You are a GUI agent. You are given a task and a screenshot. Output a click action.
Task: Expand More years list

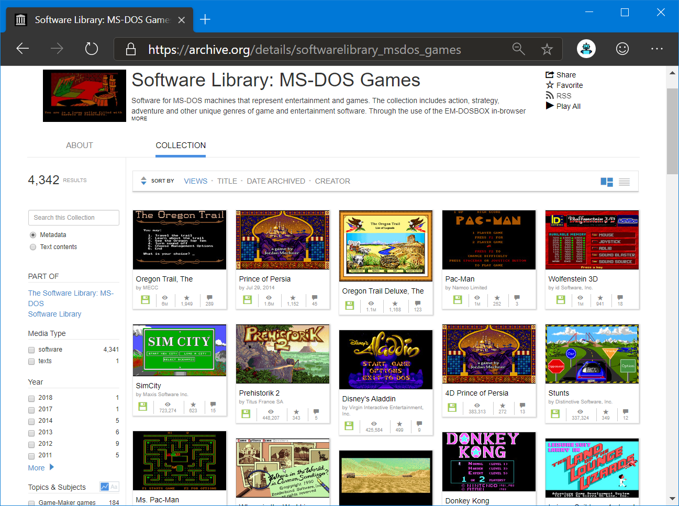[x=41, y=468]
